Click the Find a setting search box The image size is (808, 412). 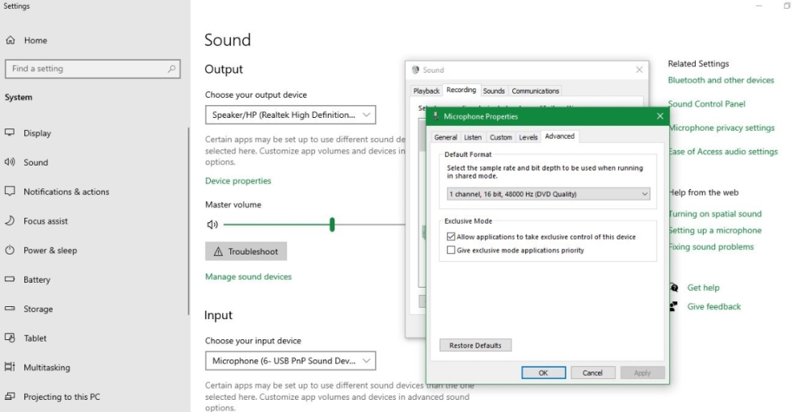click(x=92, y=69)
